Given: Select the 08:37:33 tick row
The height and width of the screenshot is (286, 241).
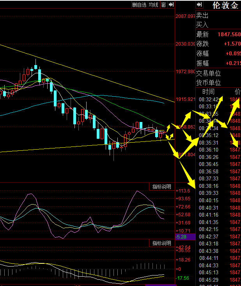Looking at the screenshot, I should coord(218,178).
